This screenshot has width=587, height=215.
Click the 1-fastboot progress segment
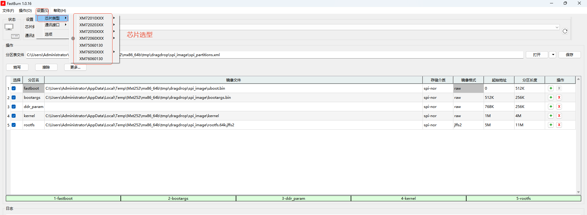[x=63, y=199]
